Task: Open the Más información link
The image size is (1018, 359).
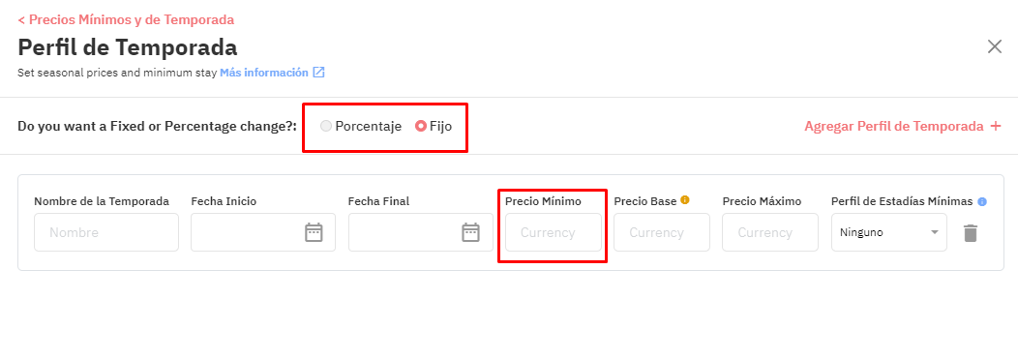Action: pos(264,73)
